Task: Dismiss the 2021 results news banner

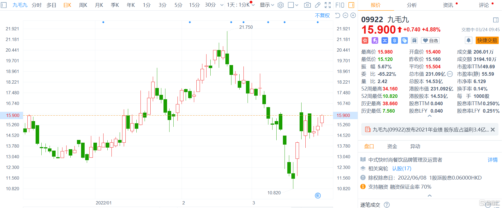Action: pos(493,130)
